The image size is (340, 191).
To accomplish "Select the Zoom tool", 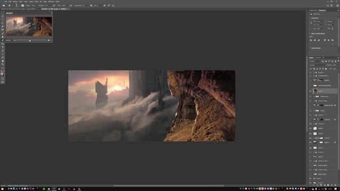I will pyautogui.click(x=3, y=64).
